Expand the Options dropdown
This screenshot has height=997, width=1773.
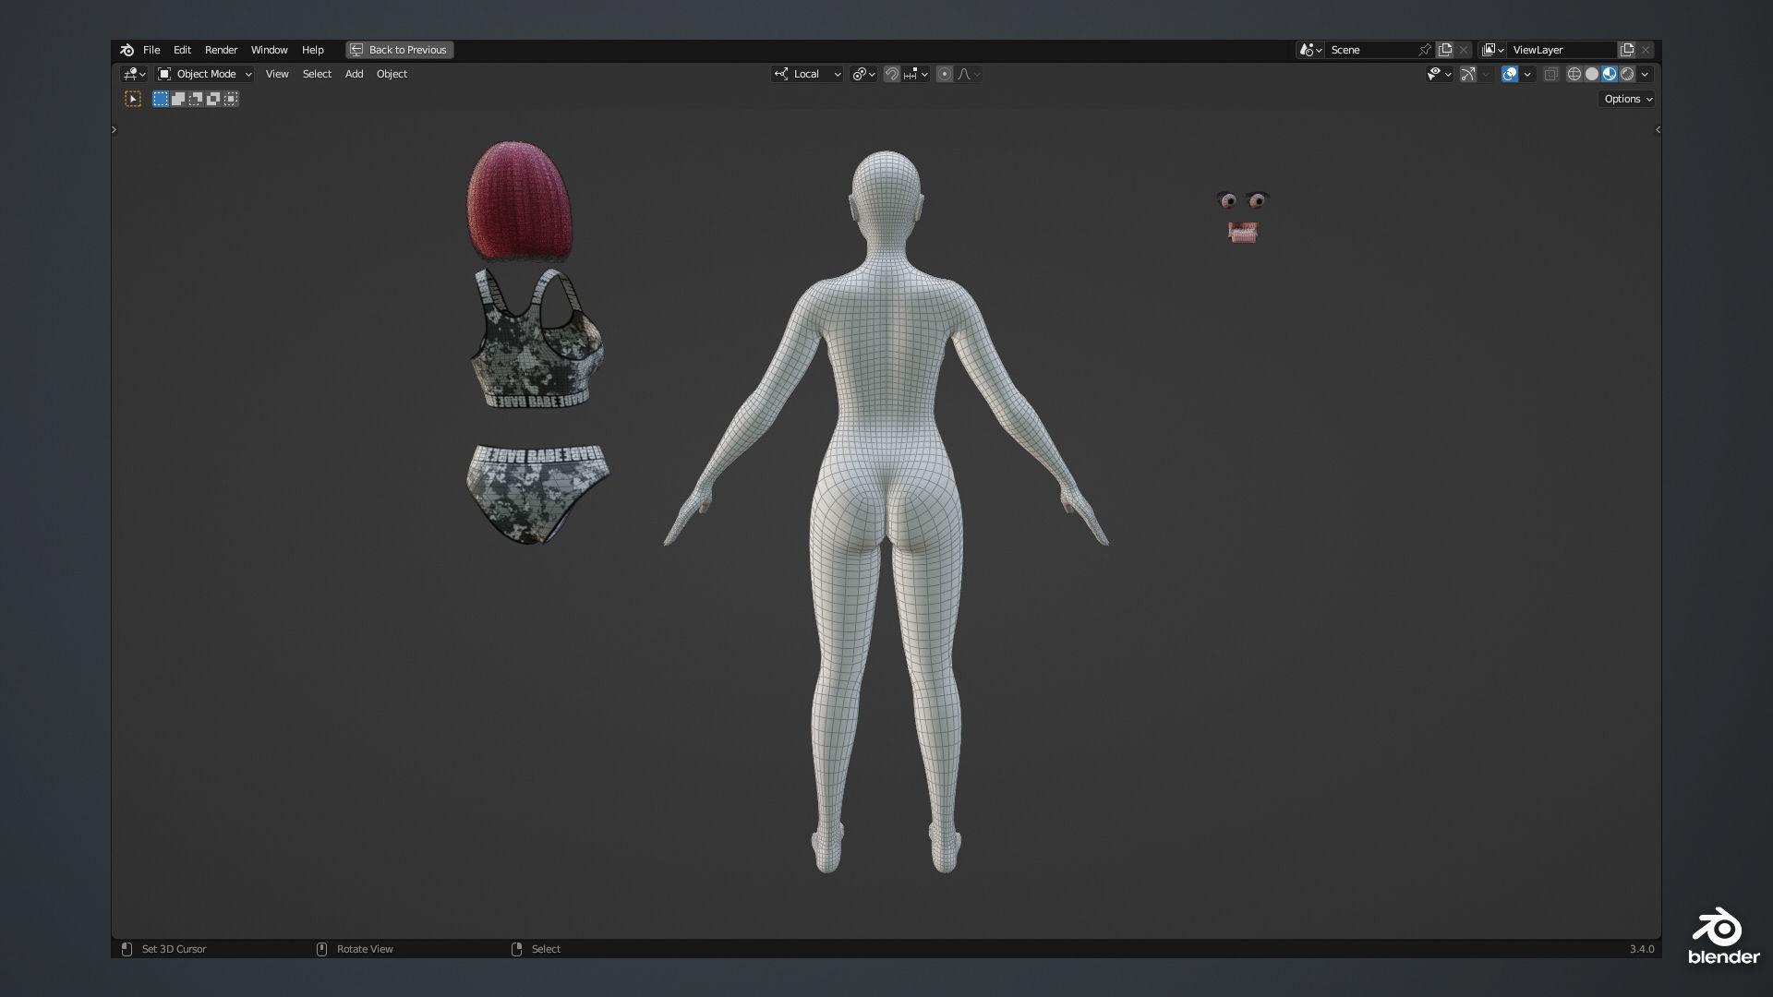[1627, 99]
